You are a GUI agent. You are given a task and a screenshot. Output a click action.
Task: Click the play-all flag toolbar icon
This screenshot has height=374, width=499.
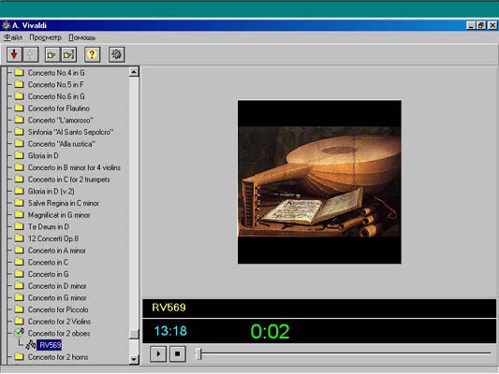pyautogui.click(x=68, y=54)
